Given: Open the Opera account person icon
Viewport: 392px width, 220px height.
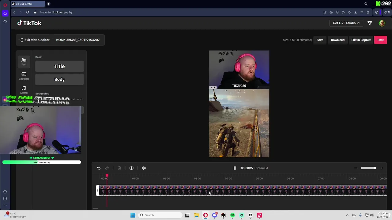Looking at the screenshot, I should 368,12.
